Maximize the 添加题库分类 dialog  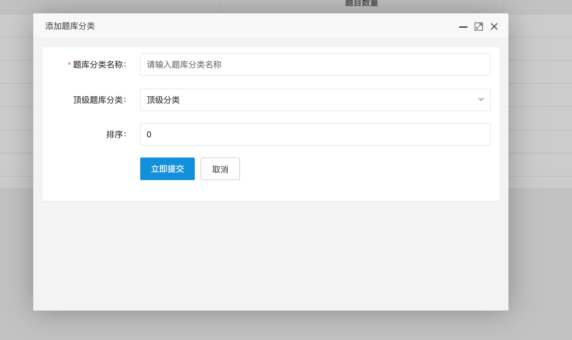[478, 27]
